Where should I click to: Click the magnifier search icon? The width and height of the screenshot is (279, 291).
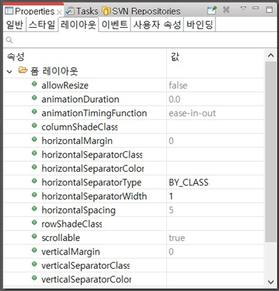pyautogui.click(x=9, y=40)
